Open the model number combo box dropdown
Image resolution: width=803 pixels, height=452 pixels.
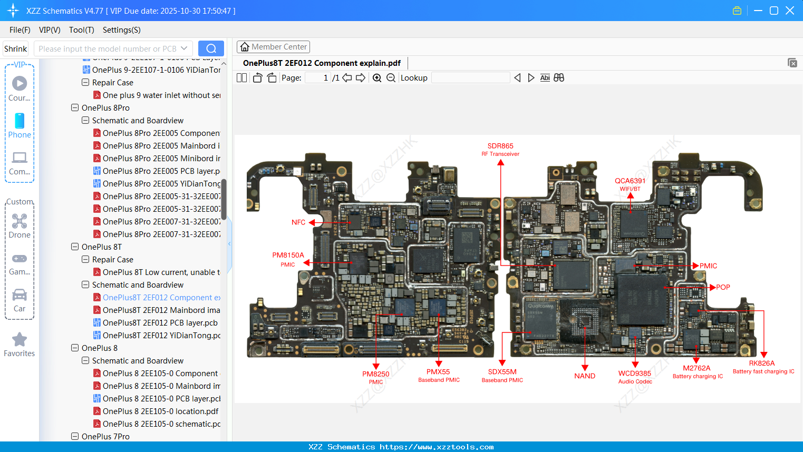(184, 48)
